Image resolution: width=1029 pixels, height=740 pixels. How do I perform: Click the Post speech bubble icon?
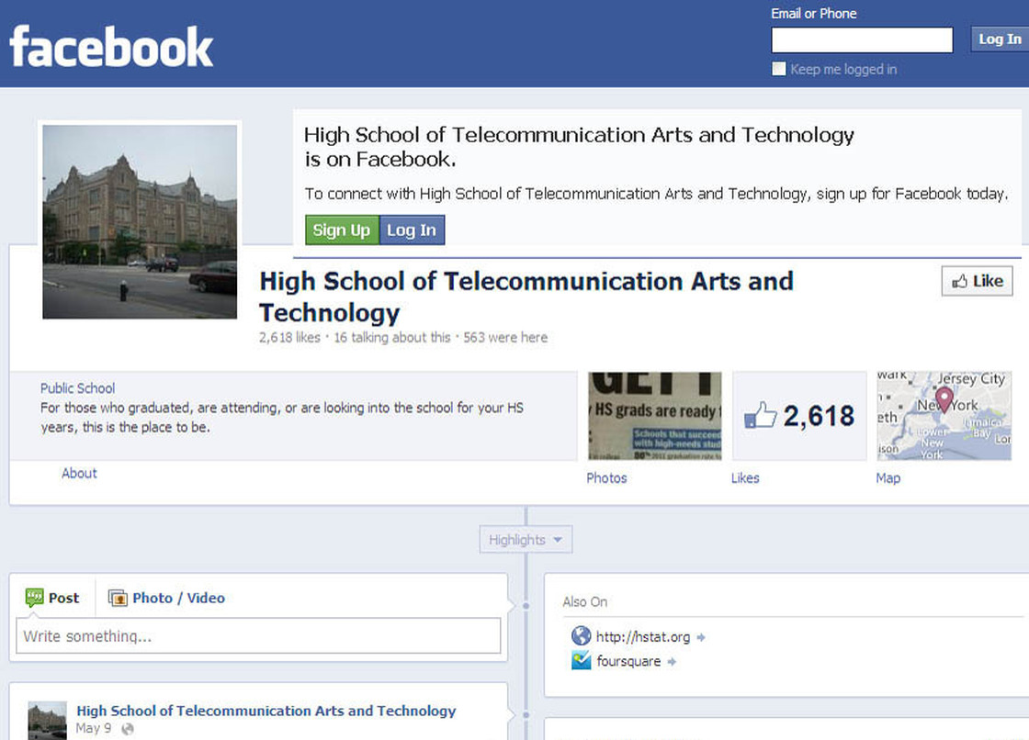[34, 598]
